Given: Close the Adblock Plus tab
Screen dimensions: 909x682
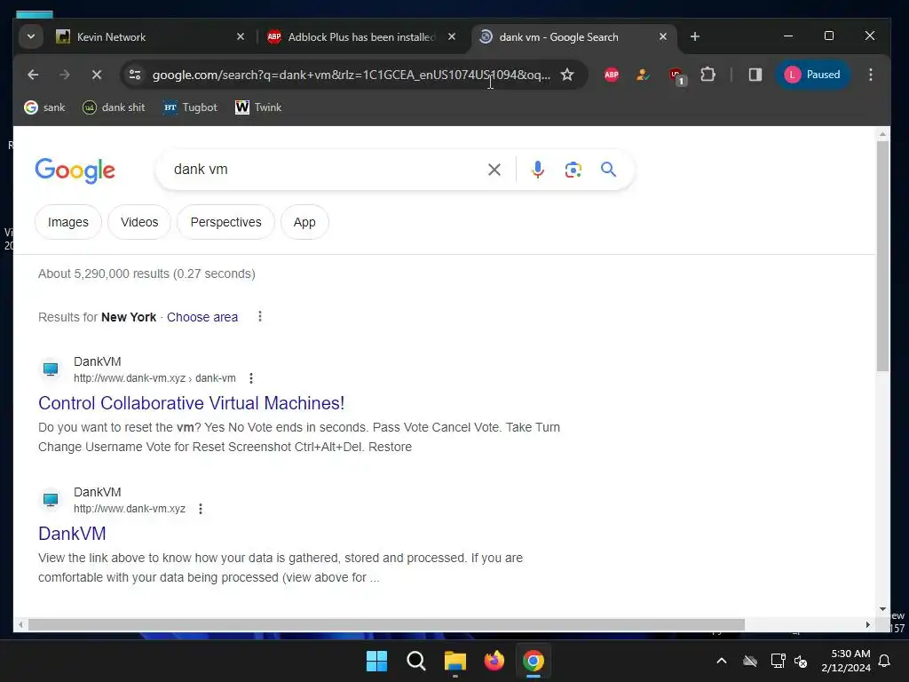Looking at the screenshot, I should click(x=452, y=36).
